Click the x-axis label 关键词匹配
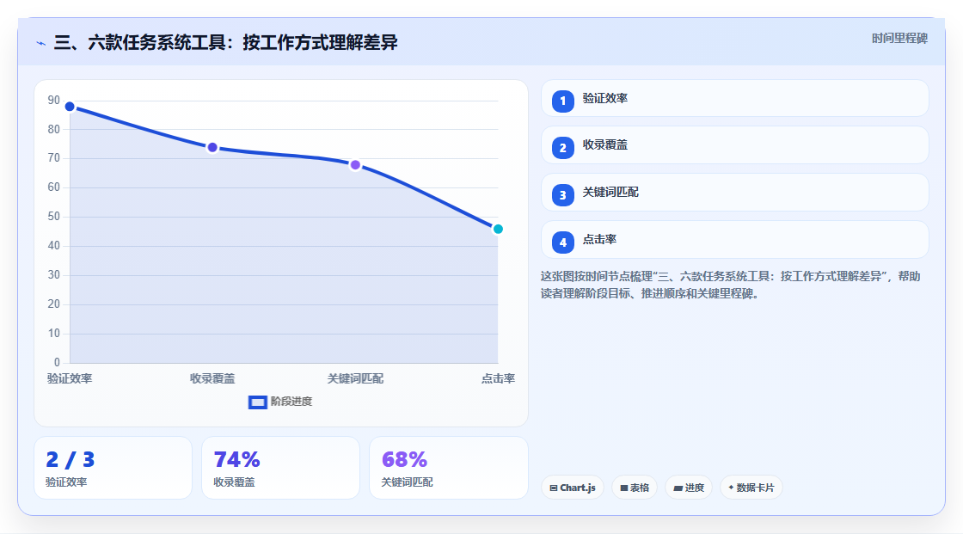The height and width of the screenshot is (534, 963). point(355,378)
